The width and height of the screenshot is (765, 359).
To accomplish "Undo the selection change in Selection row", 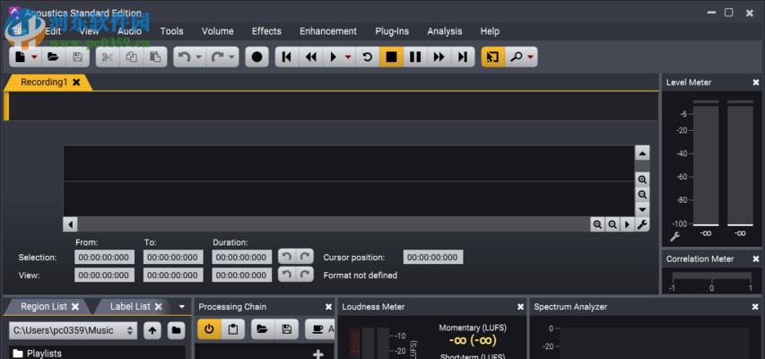I will [287, 257].
